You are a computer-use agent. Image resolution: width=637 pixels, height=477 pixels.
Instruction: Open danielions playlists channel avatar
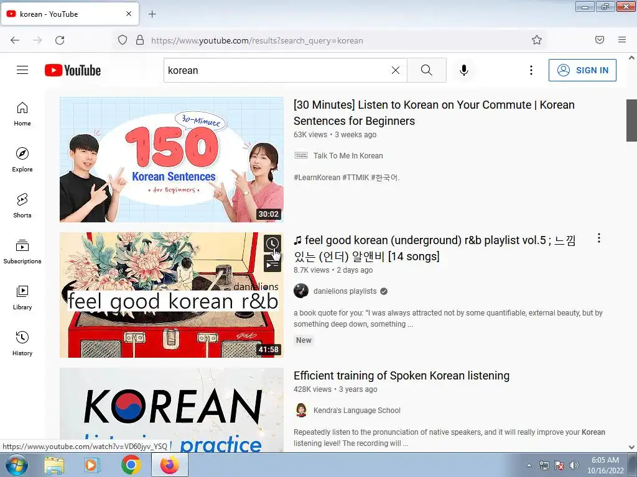point(301,291)
